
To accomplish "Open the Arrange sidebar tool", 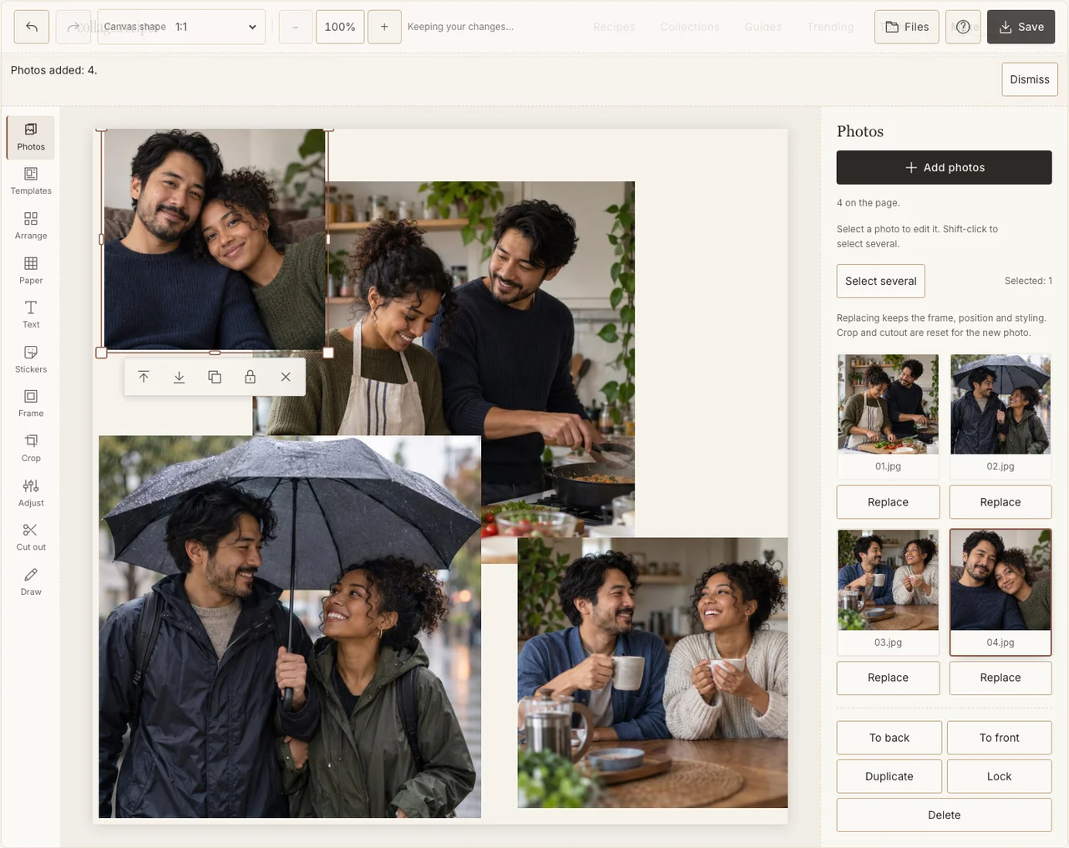I will click(31, 226).
